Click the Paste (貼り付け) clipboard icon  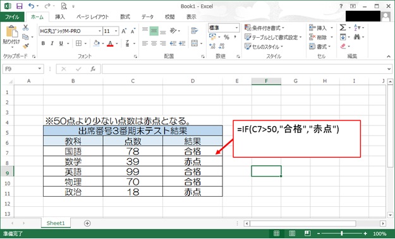pos(12,32)
